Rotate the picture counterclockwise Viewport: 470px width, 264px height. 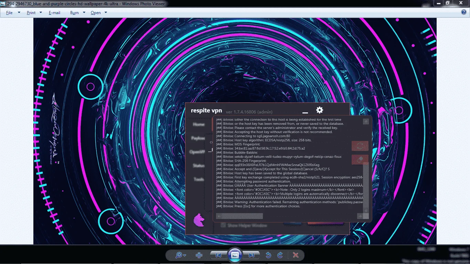269,255
